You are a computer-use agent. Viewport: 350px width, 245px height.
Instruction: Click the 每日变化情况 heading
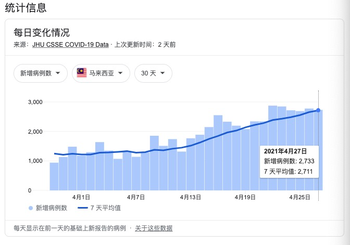point(42,33)
